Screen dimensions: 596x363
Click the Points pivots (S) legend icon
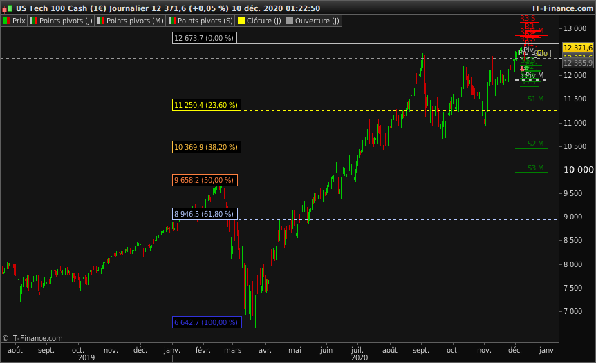[171, 21]
